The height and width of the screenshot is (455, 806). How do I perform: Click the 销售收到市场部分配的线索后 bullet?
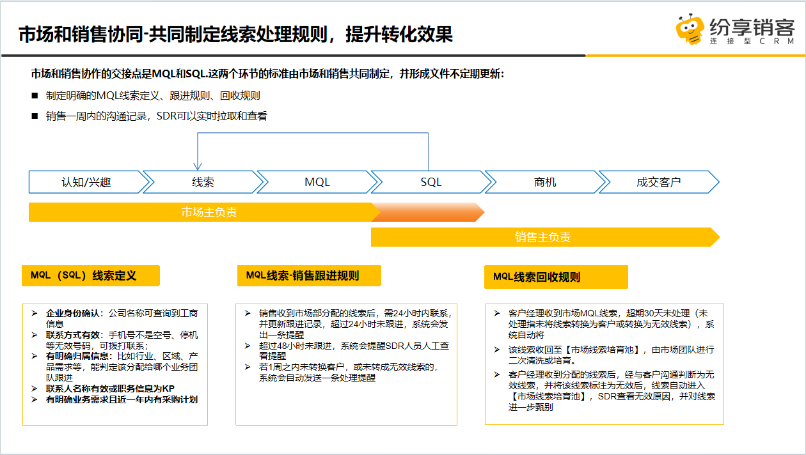(x=356, y=324)
